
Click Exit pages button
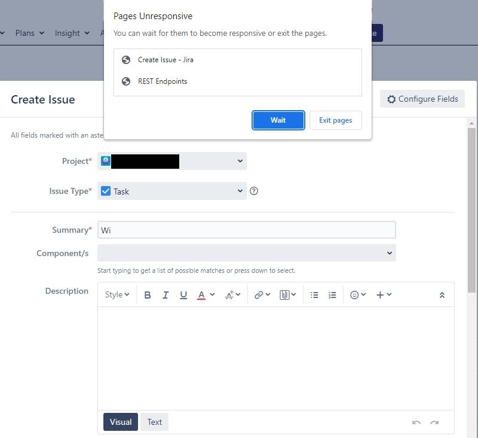click(x=335, y=120)
